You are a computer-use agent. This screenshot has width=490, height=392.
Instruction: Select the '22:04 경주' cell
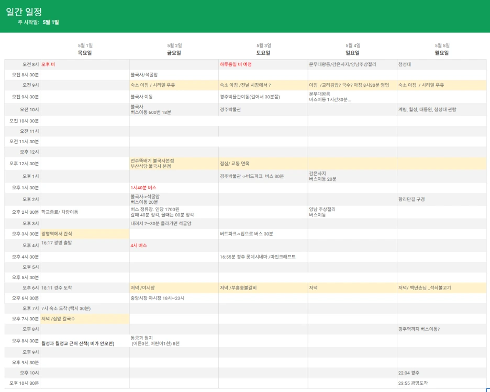coord(441,373)
